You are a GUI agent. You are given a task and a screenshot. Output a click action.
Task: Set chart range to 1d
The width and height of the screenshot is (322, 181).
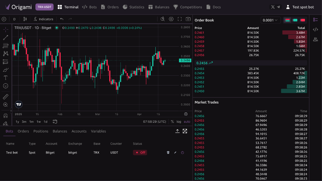(x=45, y=122)
